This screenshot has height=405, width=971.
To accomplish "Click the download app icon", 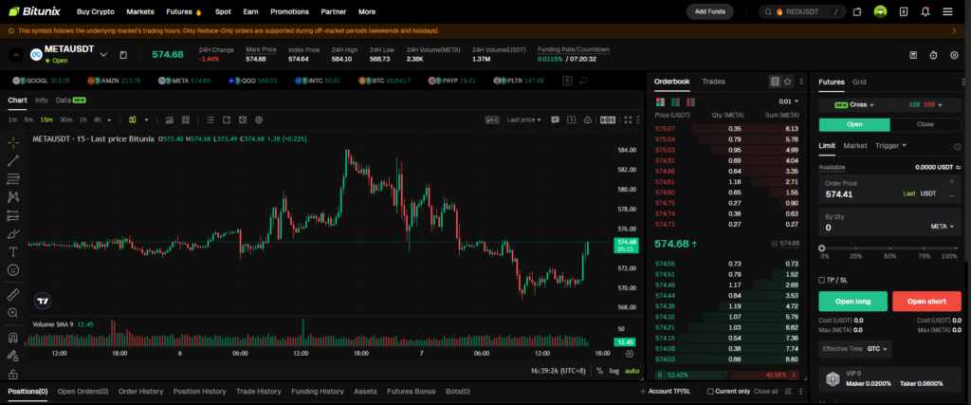I will point(904,11).
